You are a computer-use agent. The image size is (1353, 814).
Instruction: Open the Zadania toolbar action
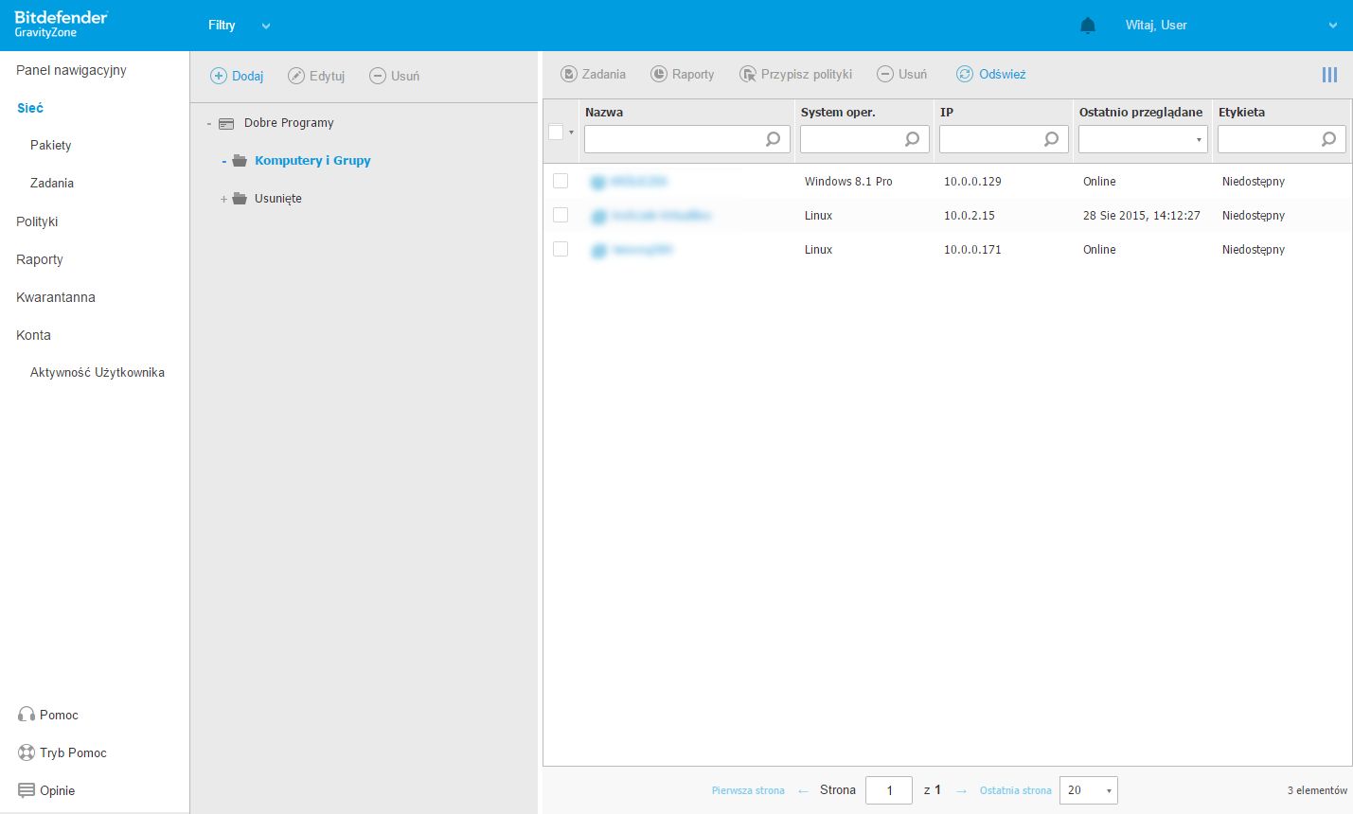[x=594, y=74]
